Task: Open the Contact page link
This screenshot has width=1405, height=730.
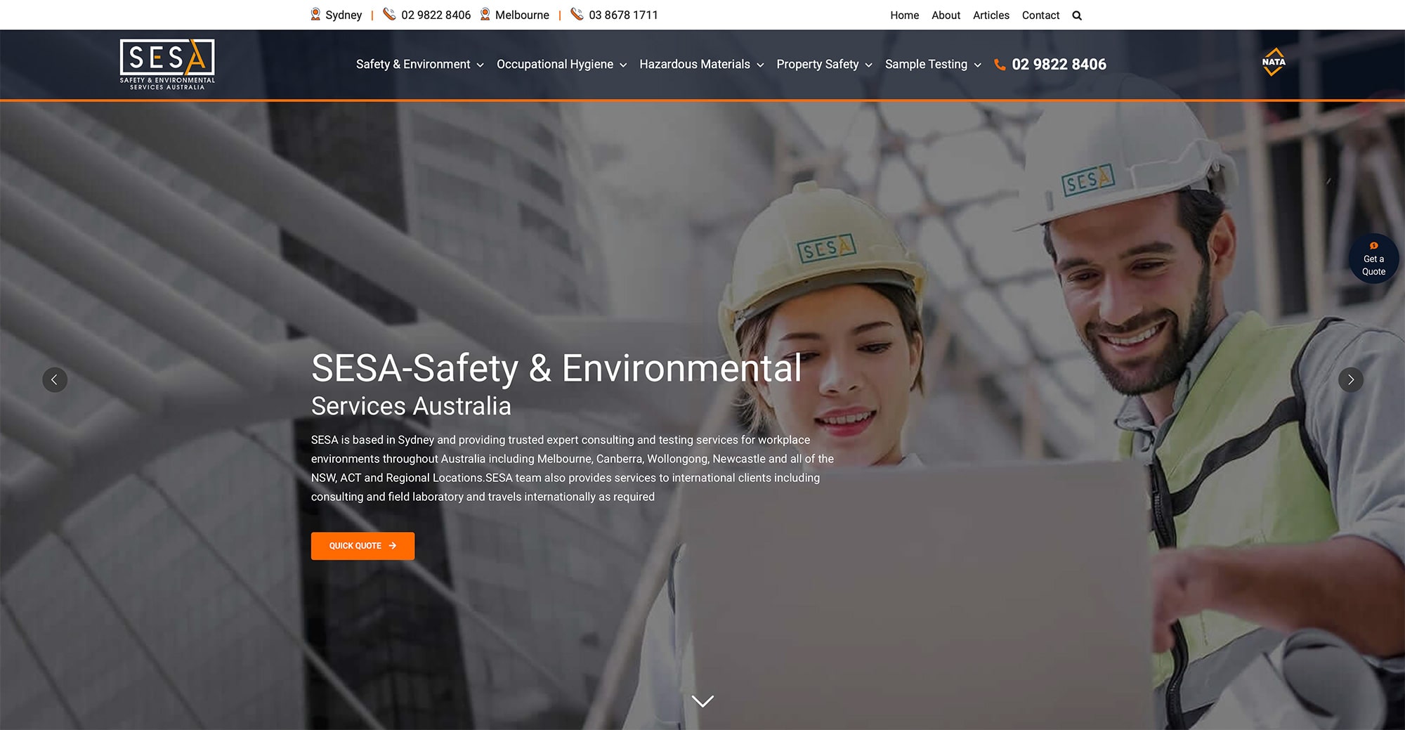Action: (x=1040, y=15)
